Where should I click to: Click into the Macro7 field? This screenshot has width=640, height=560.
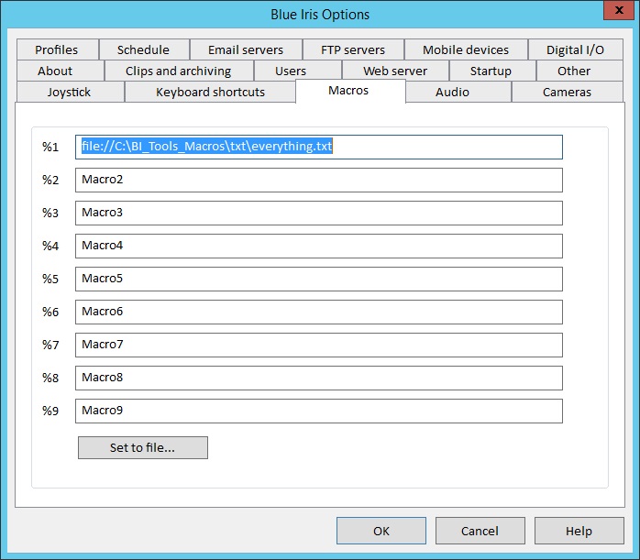[x=319, y=345]
